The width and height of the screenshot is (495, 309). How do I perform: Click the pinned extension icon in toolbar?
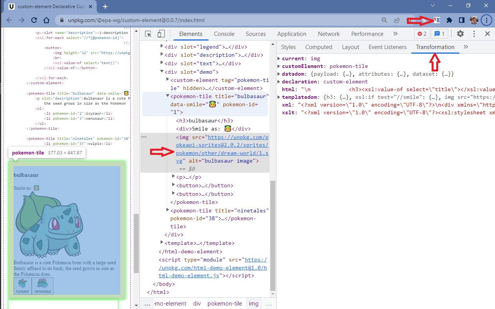click(437, 20)
